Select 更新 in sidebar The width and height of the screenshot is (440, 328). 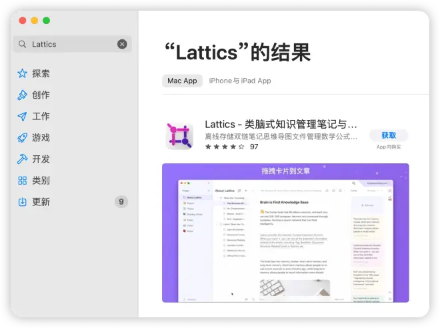click(x=41, y=202)
